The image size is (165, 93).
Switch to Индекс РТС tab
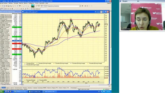55,88
